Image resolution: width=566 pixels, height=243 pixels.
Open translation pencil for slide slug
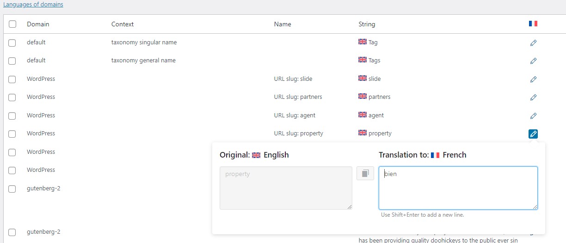[x=533, y=79]
